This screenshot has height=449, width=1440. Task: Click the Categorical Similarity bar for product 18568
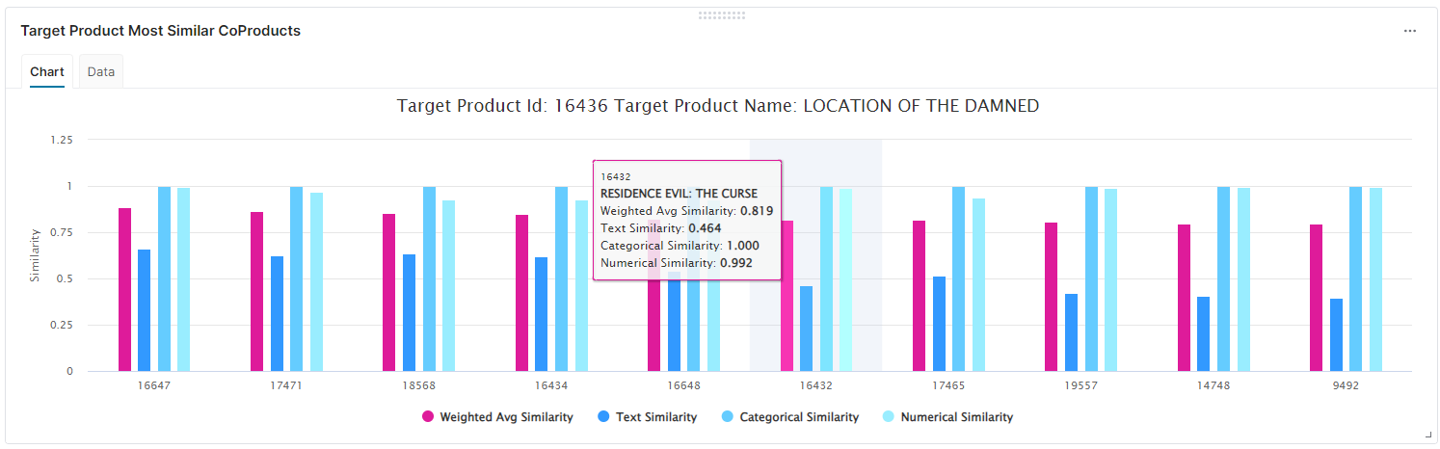pos(429,279)
